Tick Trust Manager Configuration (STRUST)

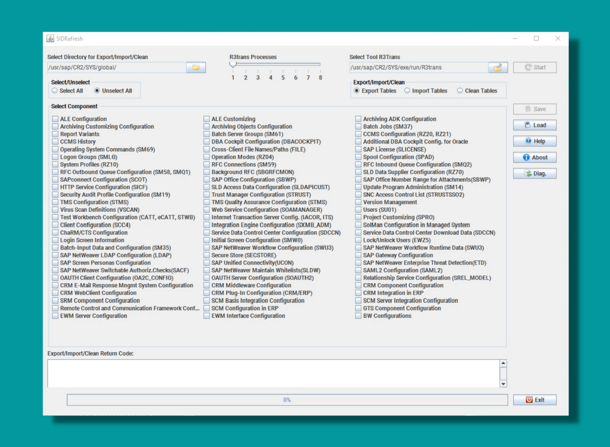207,195
